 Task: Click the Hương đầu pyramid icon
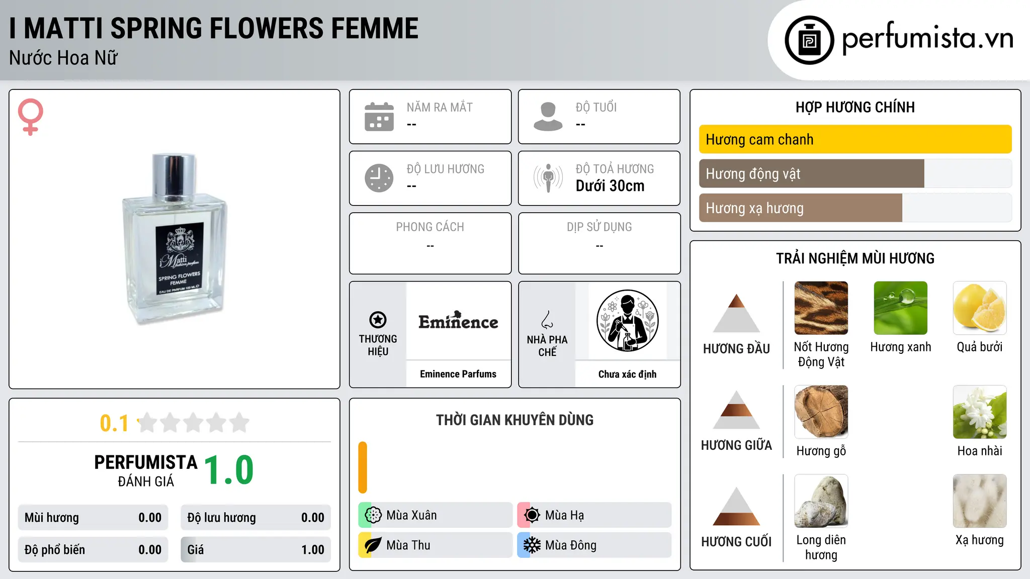tap(736, 313)
